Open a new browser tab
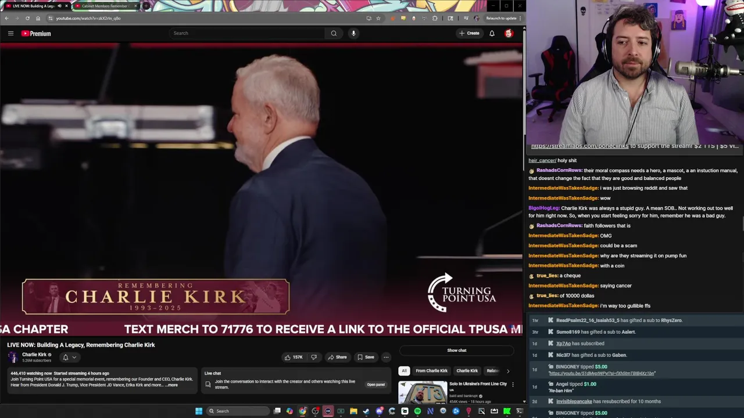 pyautogui.click(x=145, y=6)
